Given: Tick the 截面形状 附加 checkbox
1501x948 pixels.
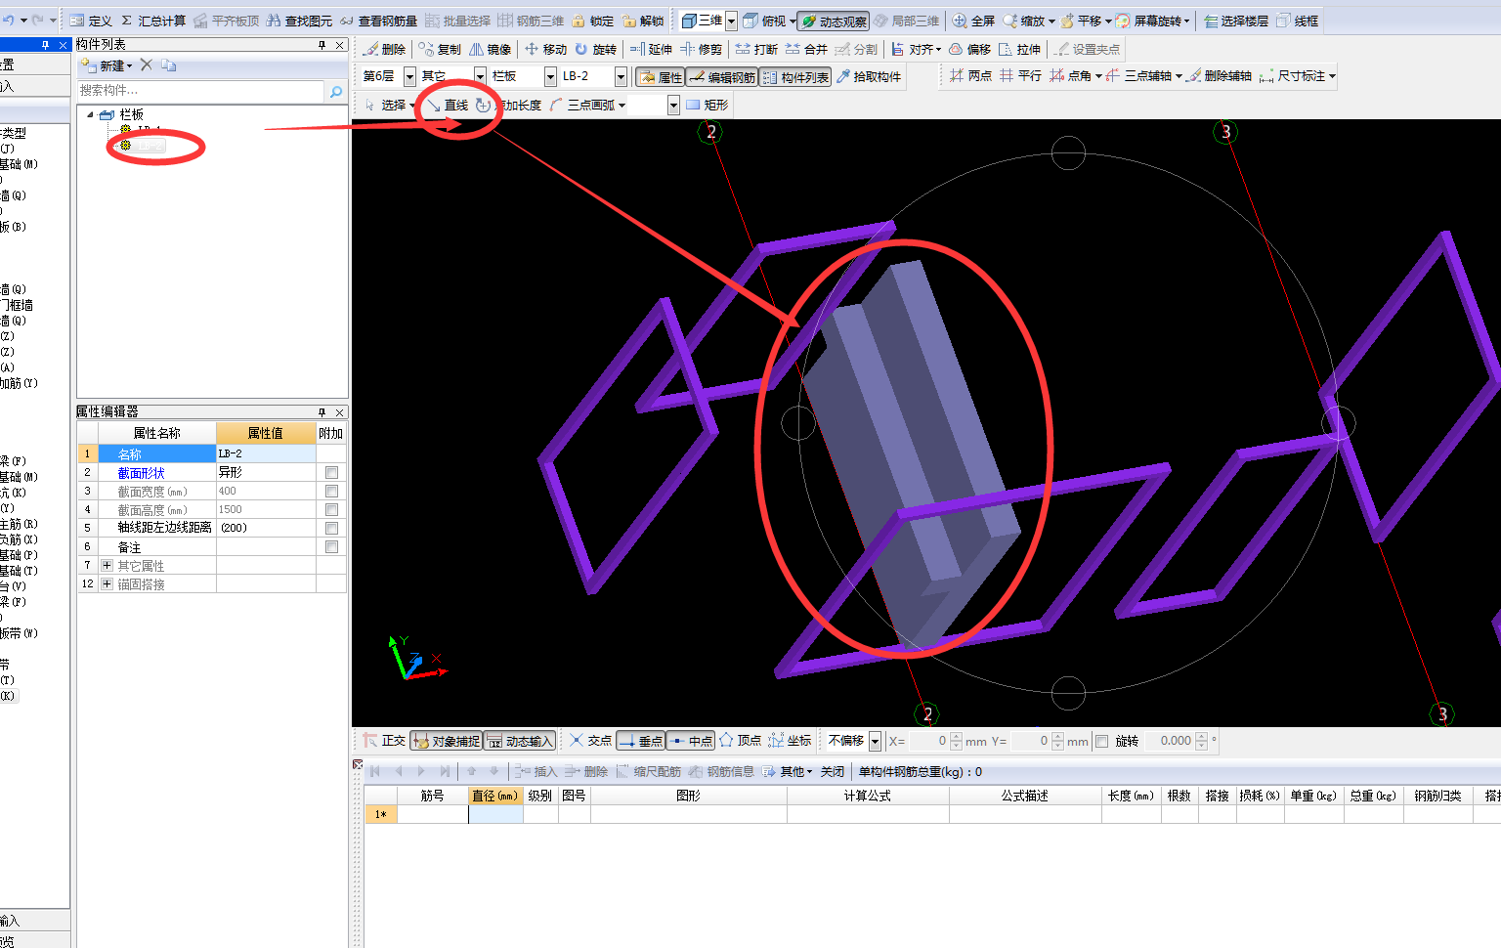Looking at the screenshot, I should click(x=332, y=473).
